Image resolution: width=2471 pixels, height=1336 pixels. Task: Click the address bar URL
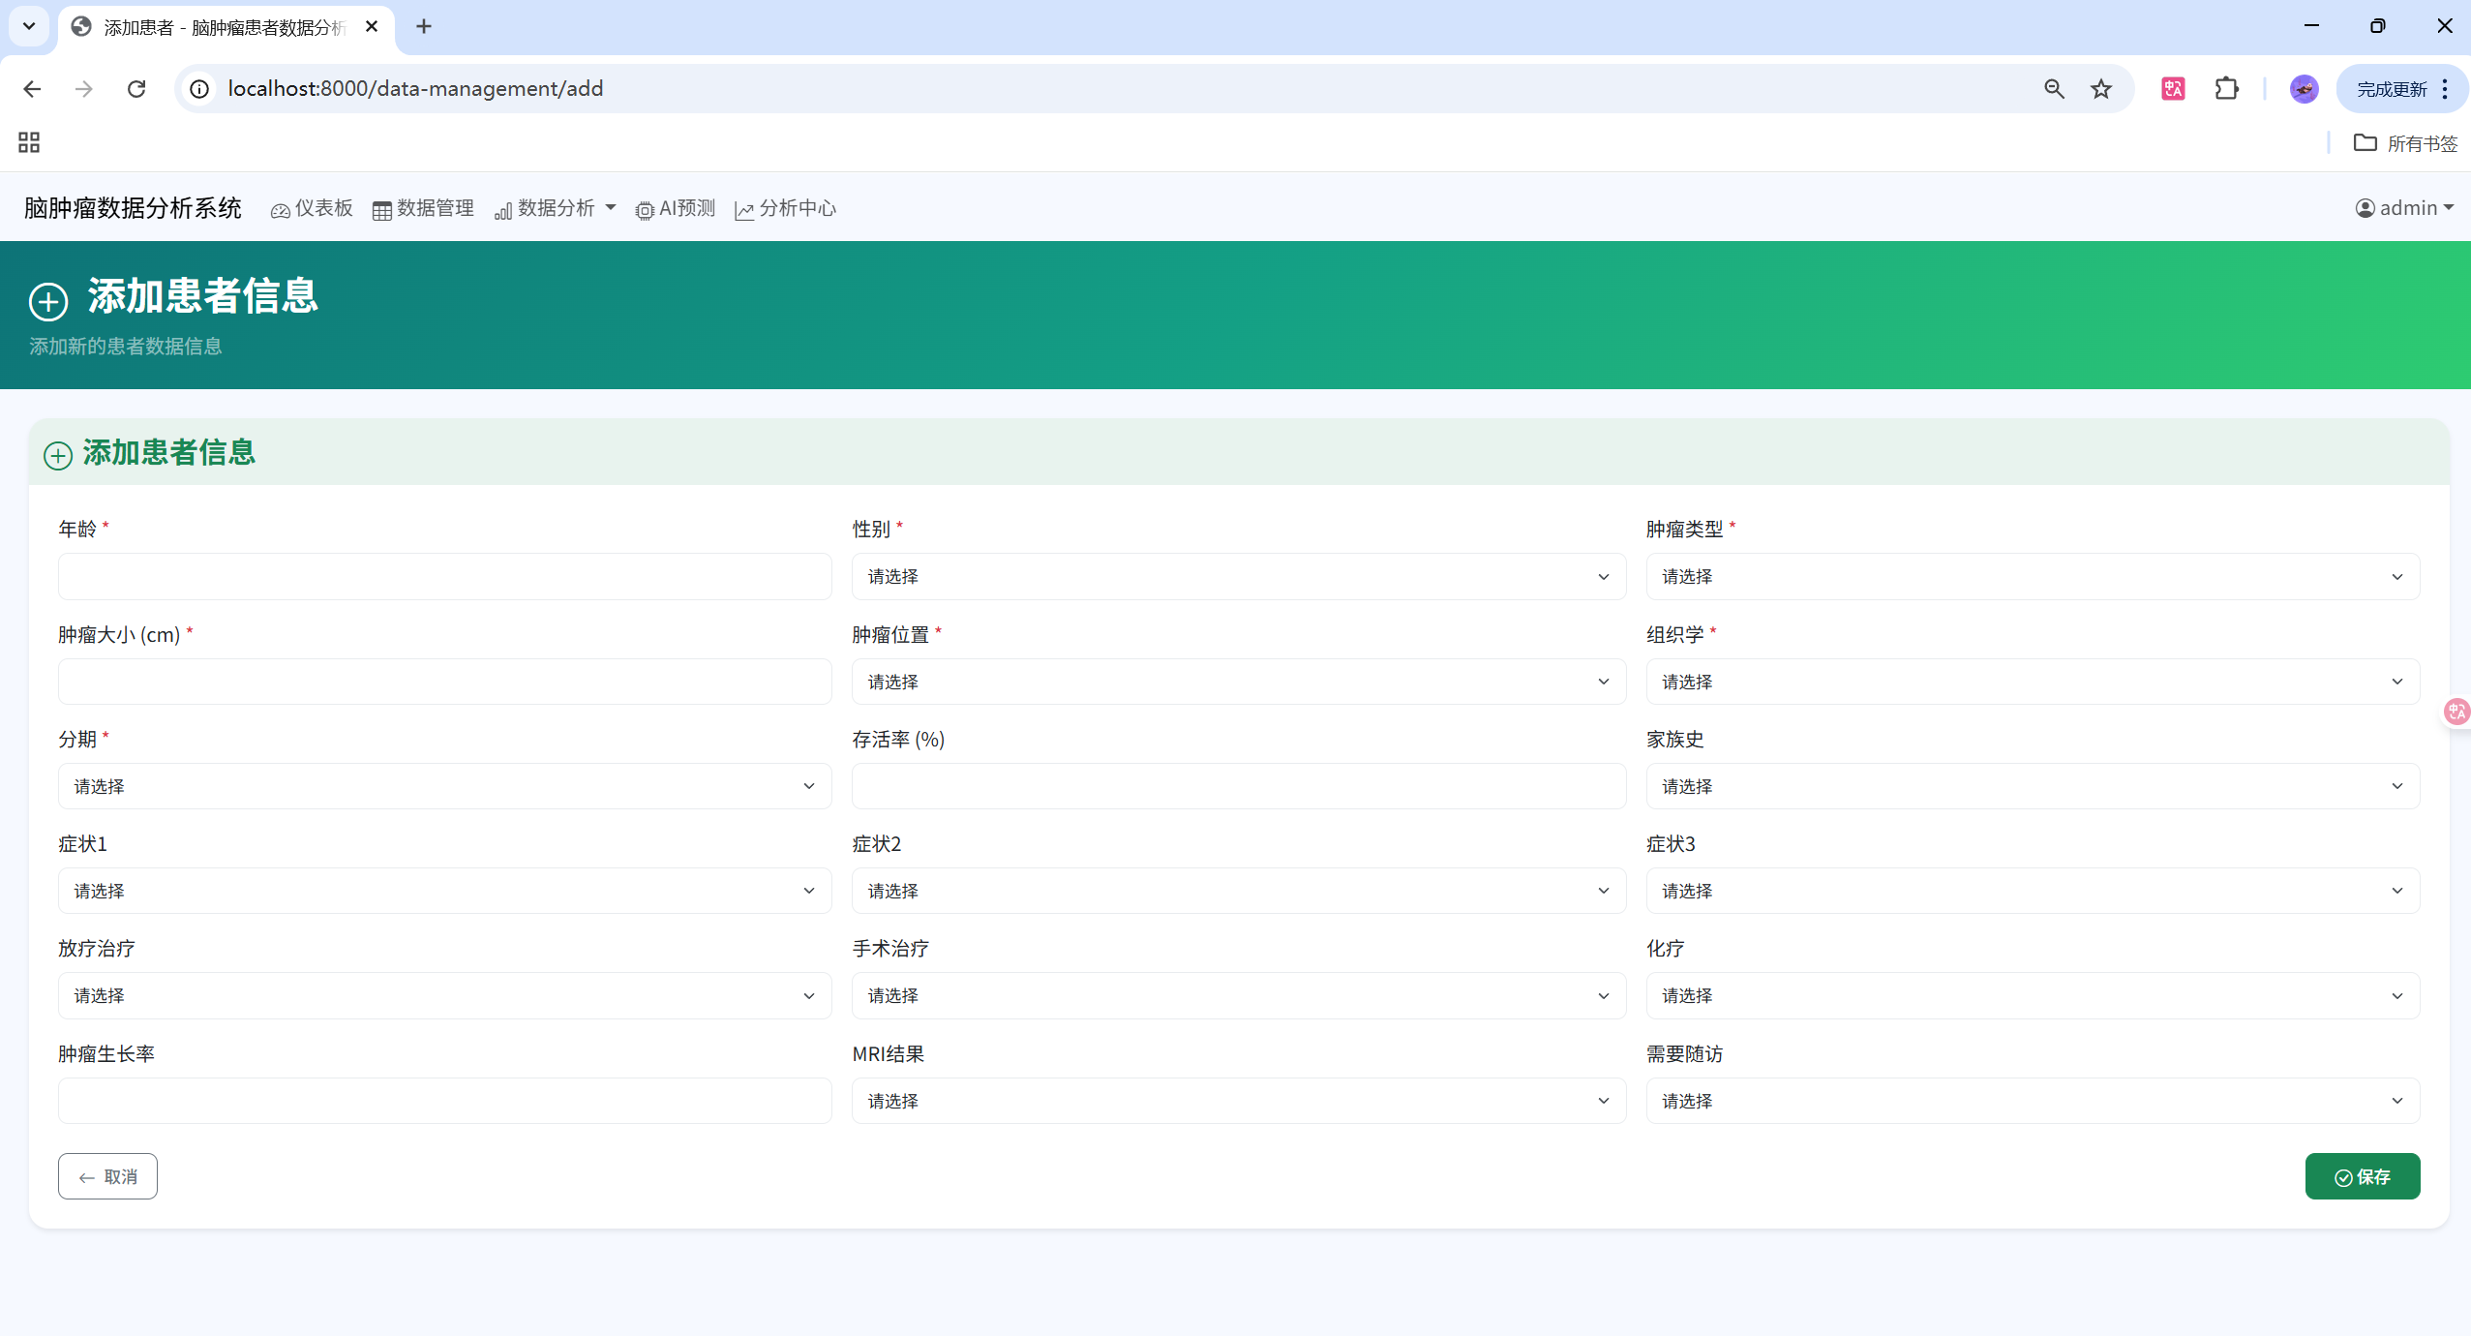point(415,89)
